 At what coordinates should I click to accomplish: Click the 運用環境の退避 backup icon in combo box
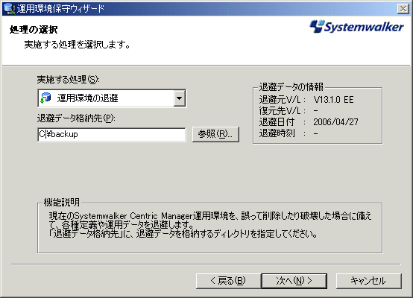[45, 98]
